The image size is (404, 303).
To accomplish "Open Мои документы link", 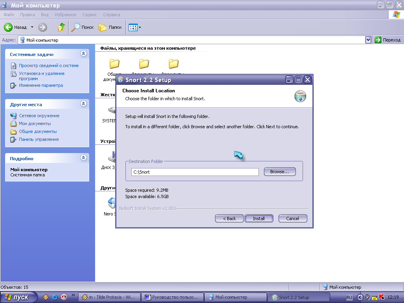I will tap(35, 123).
